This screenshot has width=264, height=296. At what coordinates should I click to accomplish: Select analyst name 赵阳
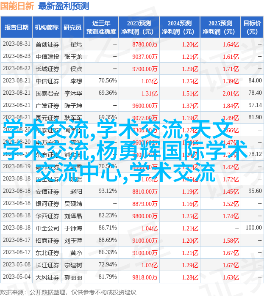click(76, 192)
